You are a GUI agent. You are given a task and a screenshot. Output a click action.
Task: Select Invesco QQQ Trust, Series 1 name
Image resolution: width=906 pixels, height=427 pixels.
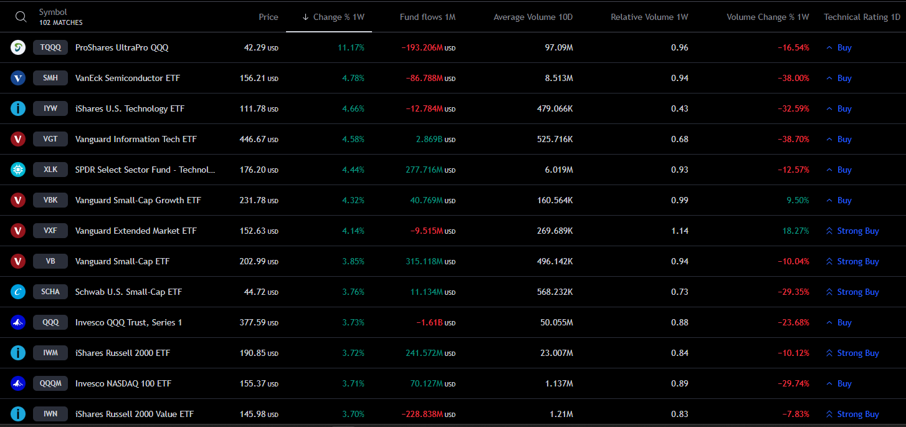coord(128,322)
